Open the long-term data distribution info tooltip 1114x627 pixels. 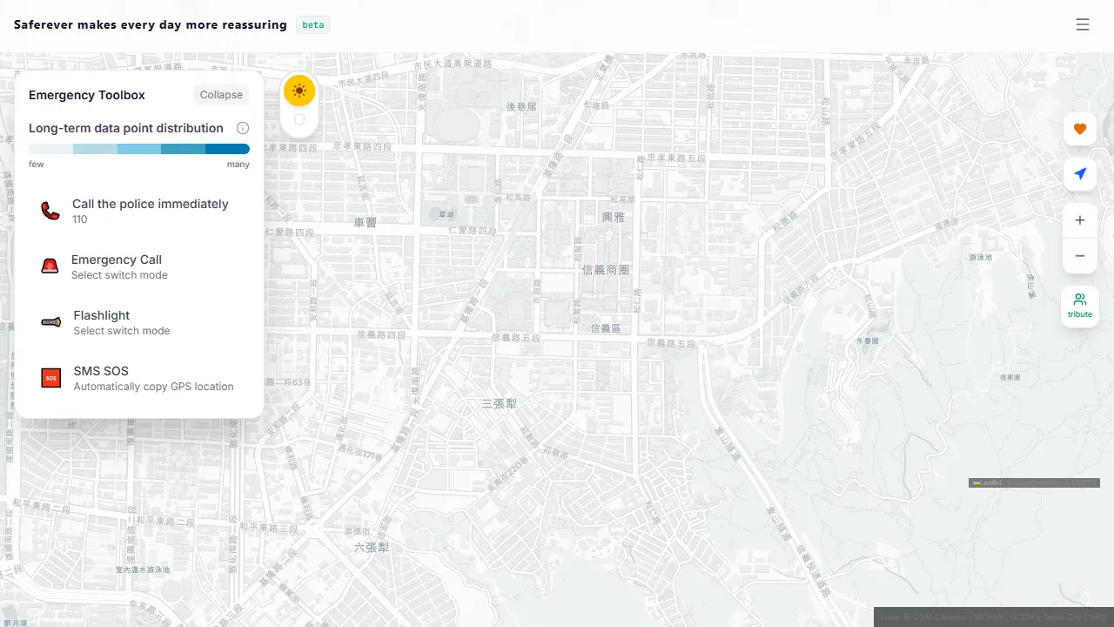tap(243, 128)
